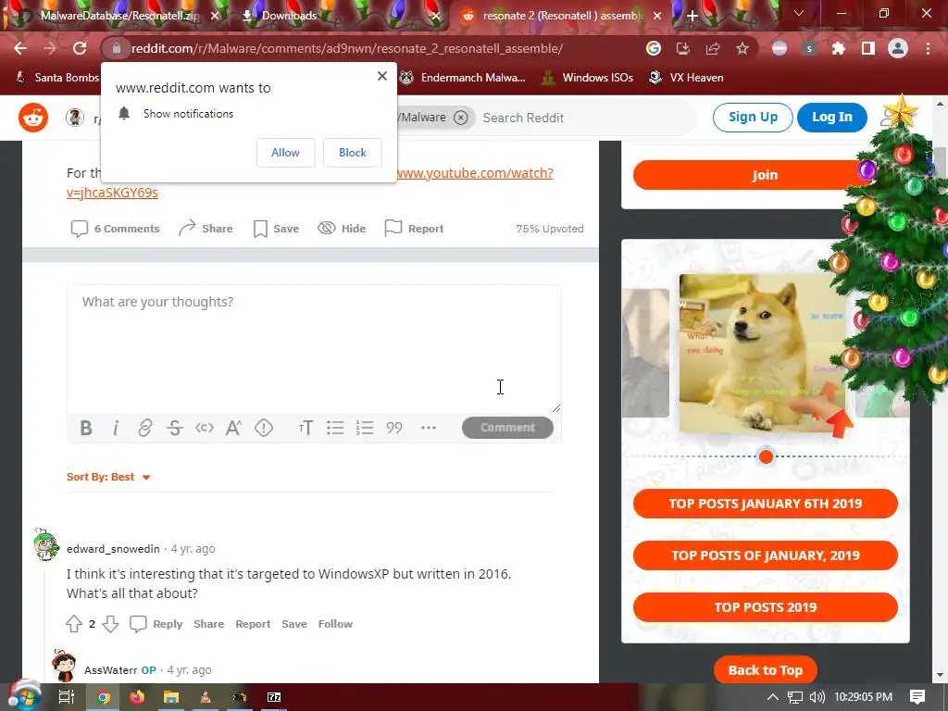
Task: Open Task View on the taskbar
Action: [x=67, y=697]
